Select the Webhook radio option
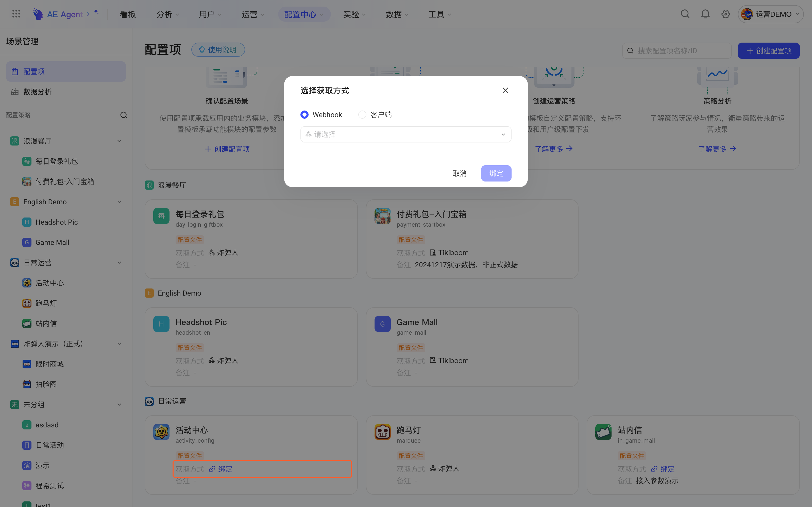Image resolution: width=812 pixels, height=507 pixels. (304, 115)
